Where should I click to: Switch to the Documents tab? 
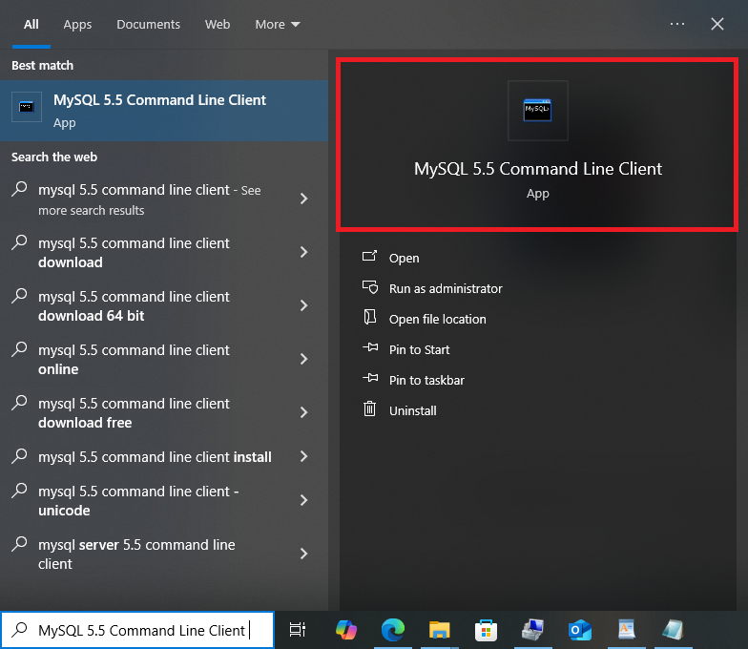click(149, 25)
